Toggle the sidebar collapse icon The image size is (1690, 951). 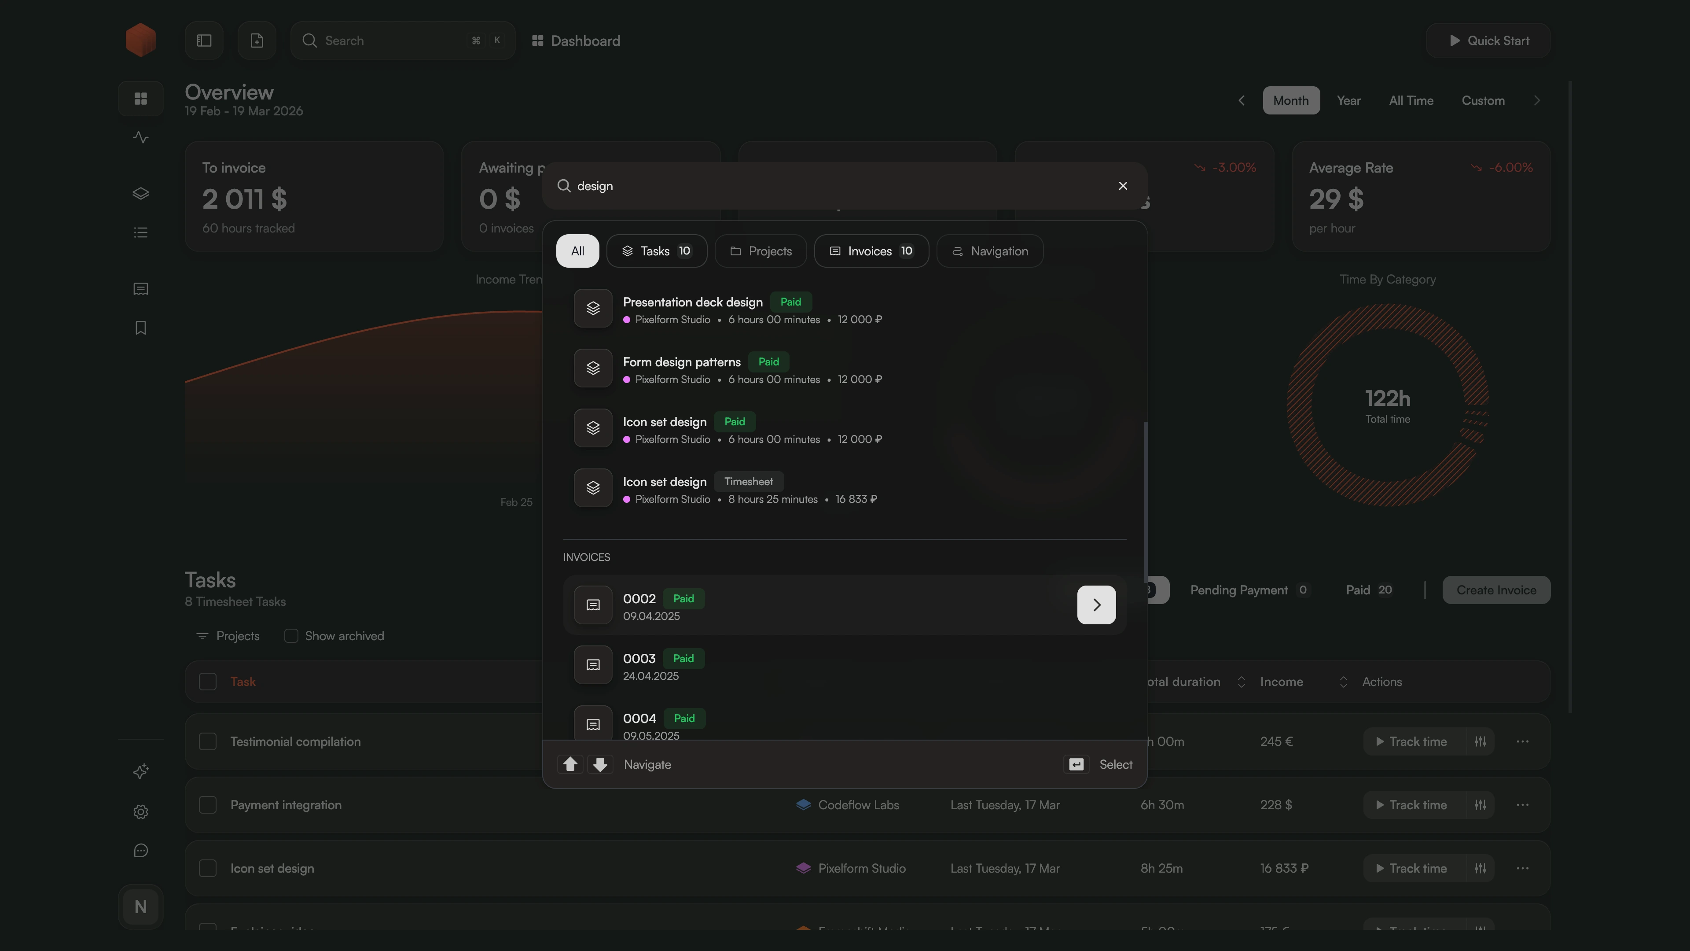tap(203, 40)
